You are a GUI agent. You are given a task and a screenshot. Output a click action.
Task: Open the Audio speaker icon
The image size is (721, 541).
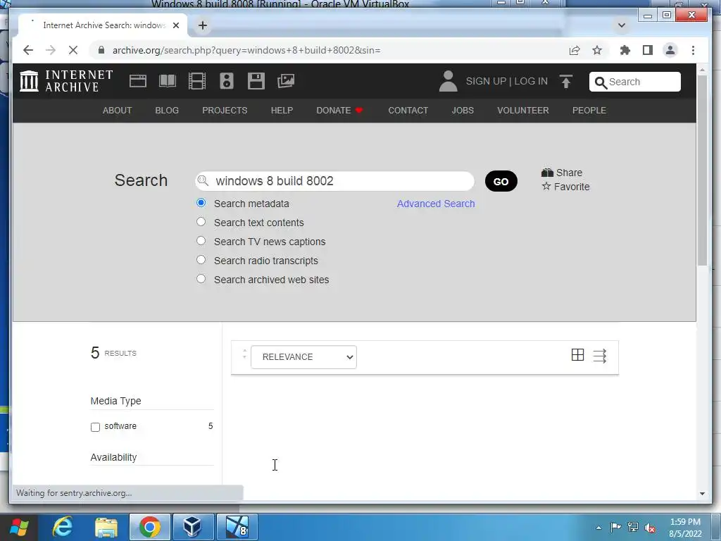226,81
